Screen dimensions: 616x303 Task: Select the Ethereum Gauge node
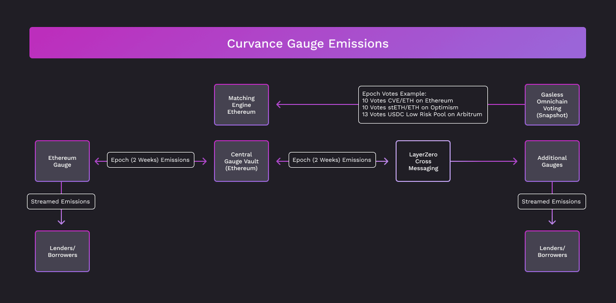point(62,161)
